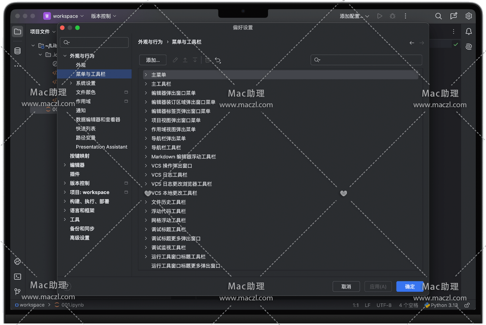486x325 pixels.
Task: Open the terminal tool window icon
Action: [17, 277]
